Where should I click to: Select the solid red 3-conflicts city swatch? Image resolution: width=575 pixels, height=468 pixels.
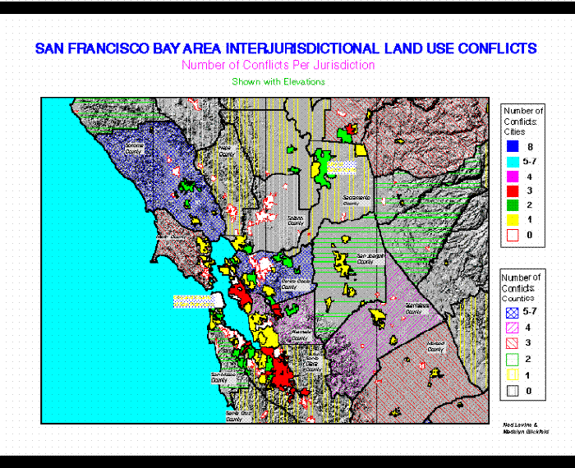coord(513,191)
